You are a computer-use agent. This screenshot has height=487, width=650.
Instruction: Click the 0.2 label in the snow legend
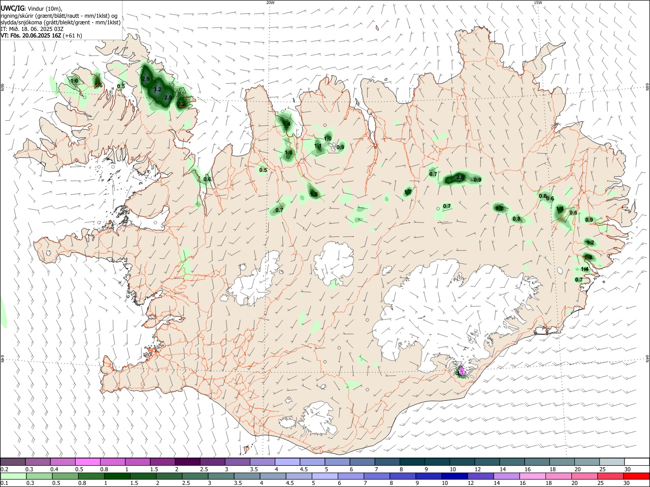(5, 470)
